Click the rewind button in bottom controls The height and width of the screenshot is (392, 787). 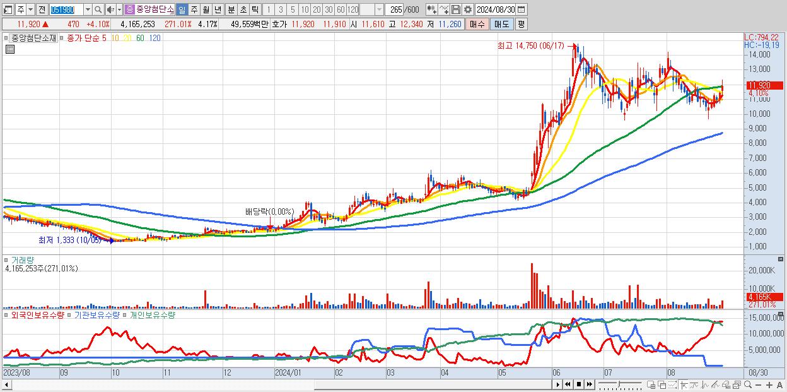coord(568,384)
